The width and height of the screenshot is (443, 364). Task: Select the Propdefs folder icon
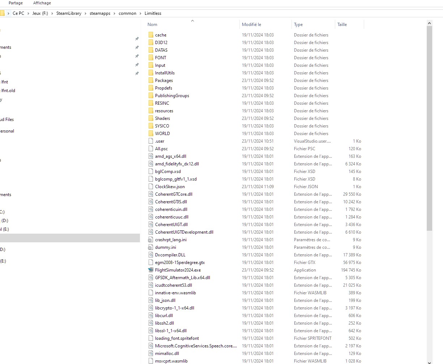(x=151, y=88)
